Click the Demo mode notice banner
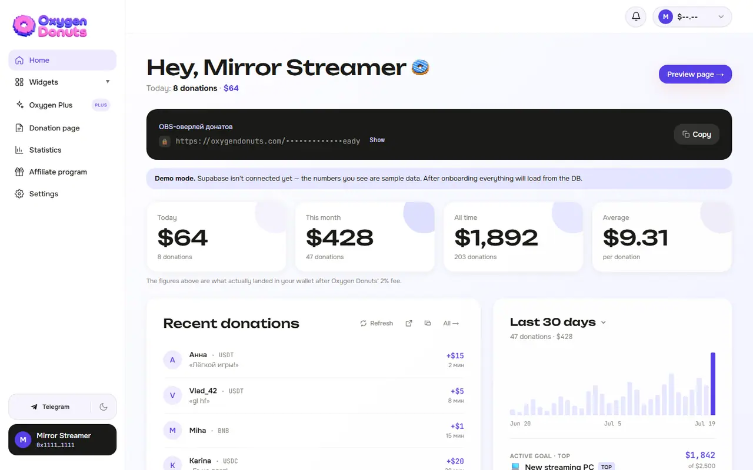 tap(439, 178)
